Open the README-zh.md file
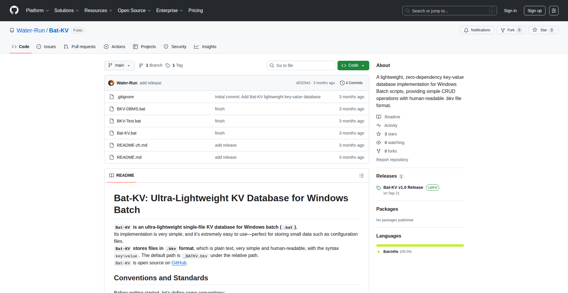Screen dimensions: 568x293 tap(132, 145)
